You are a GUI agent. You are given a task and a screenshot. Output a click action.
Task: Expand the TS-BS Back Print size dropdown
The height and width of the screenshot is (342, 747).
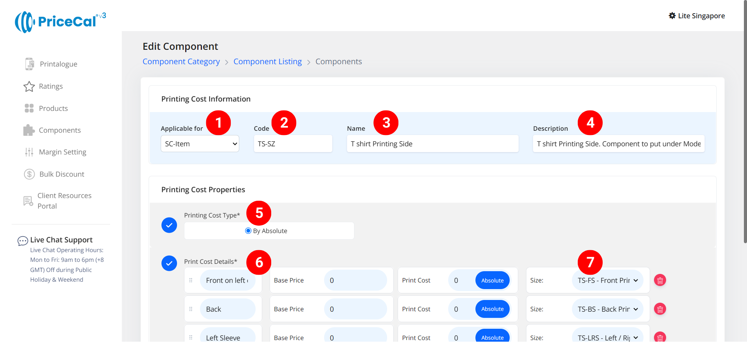[607, 309]
